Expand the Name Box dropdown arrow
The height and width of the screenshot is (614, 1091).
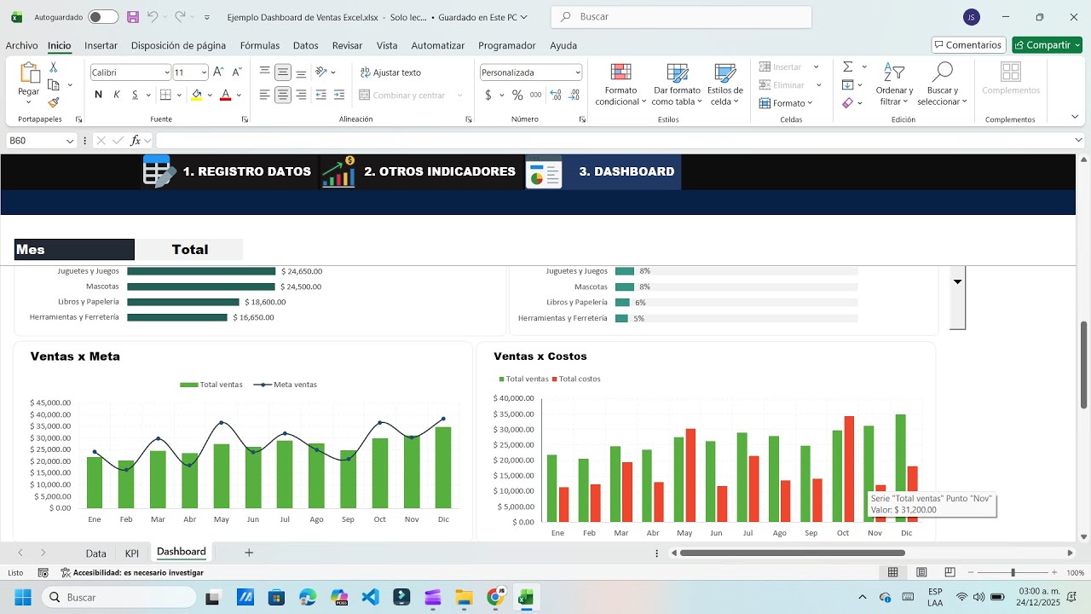tap(70, 141)
